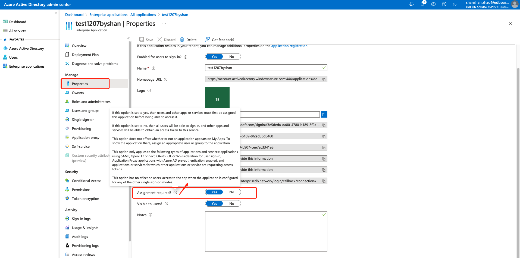520x258 pixels.
Task: Set Visible to users to No
Action: tap(232, 203)
